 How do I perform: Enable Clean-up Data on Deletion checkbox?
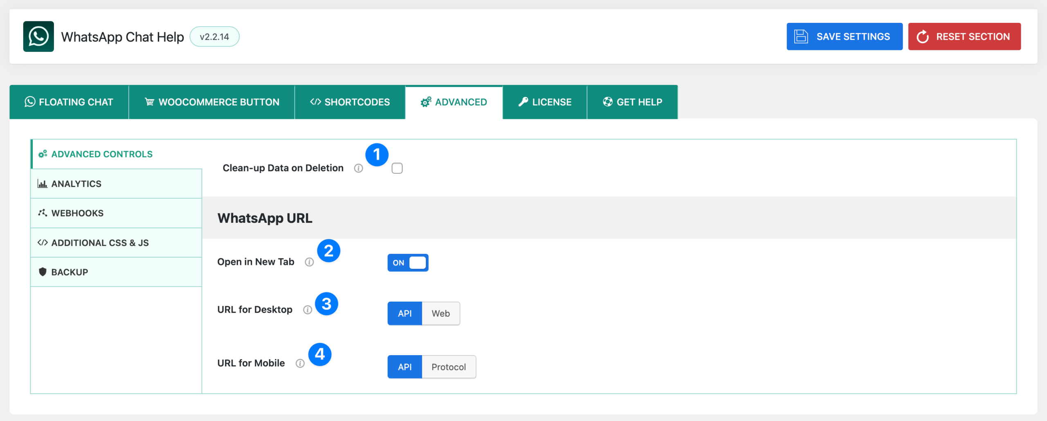397,168
